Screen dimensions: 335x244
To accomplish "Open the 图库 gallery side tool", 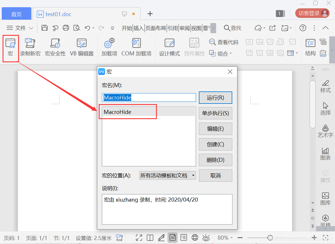I will [x=326, y=199].
